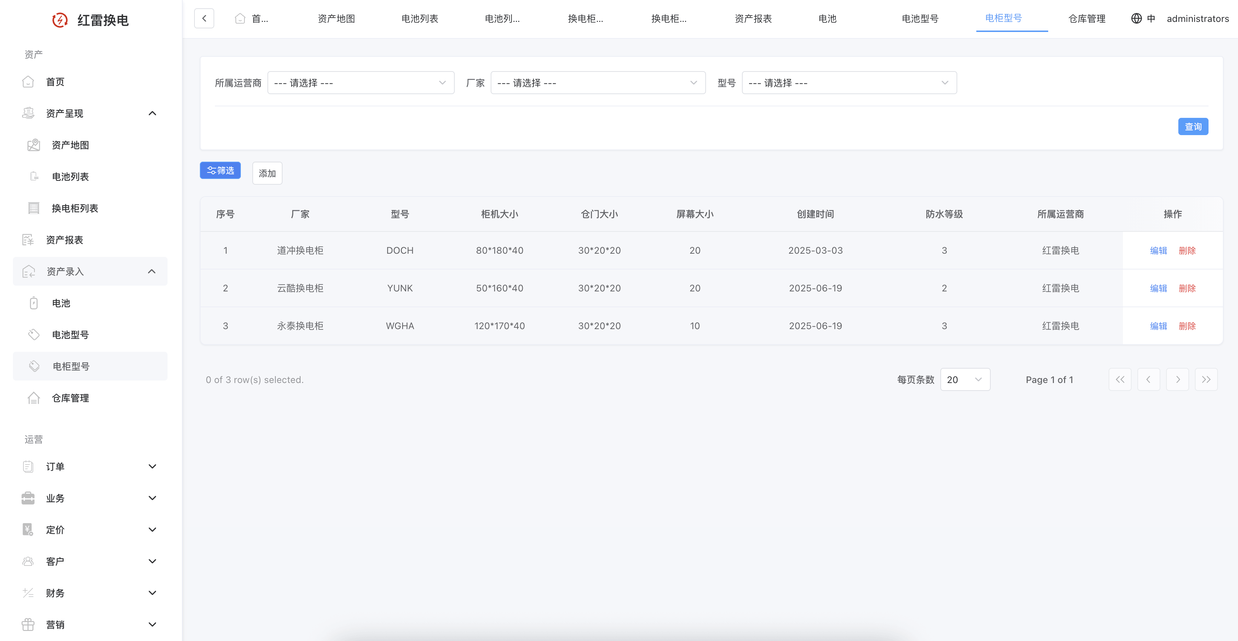Open 电池 via the sidebar battery icon
The image size is (1238, 641).
tap(34, 303)
